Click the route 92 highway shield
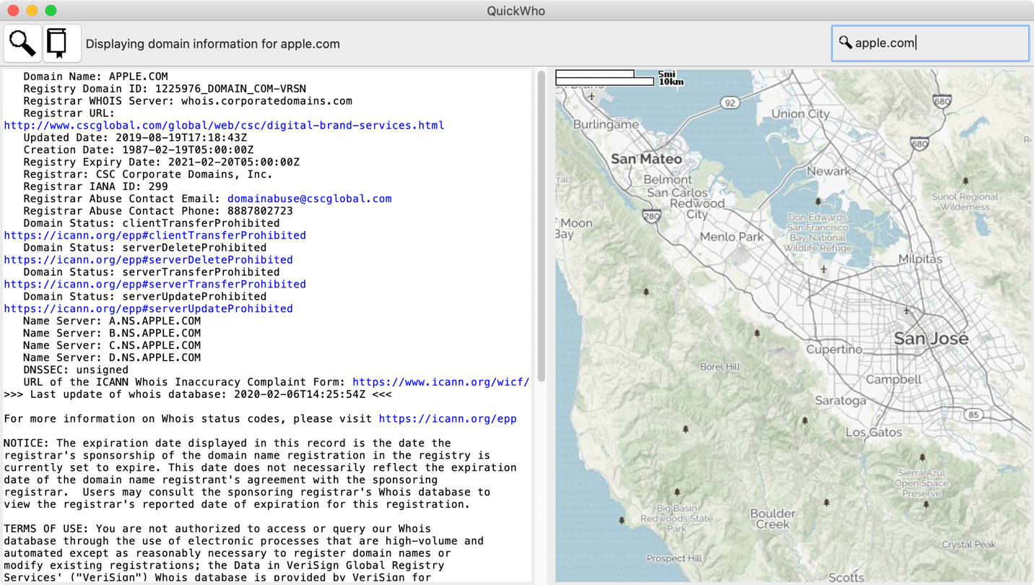 [730, 103]
